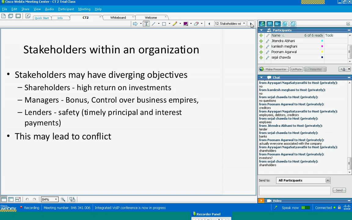Open the Participants panel icon

point(262,24)
